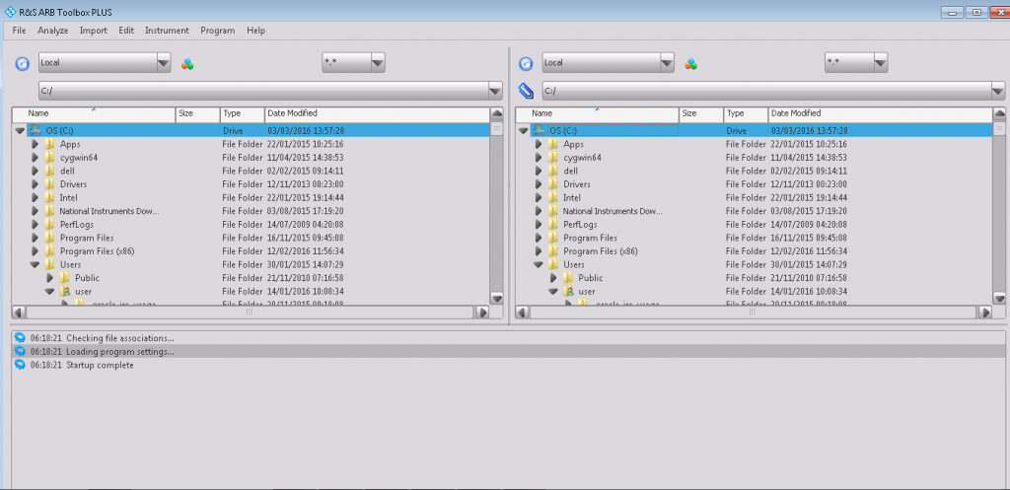Select National Instruments folder in right pane
This screenshot has height=490, width=1010.
point(612,211)
